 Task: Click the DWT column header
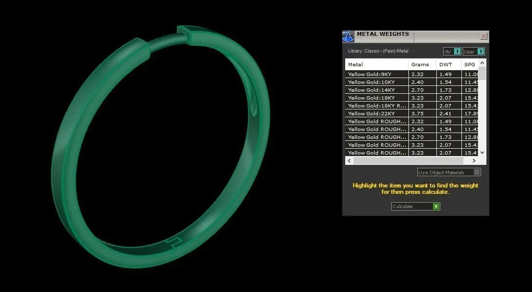click(x=449, y=64)
